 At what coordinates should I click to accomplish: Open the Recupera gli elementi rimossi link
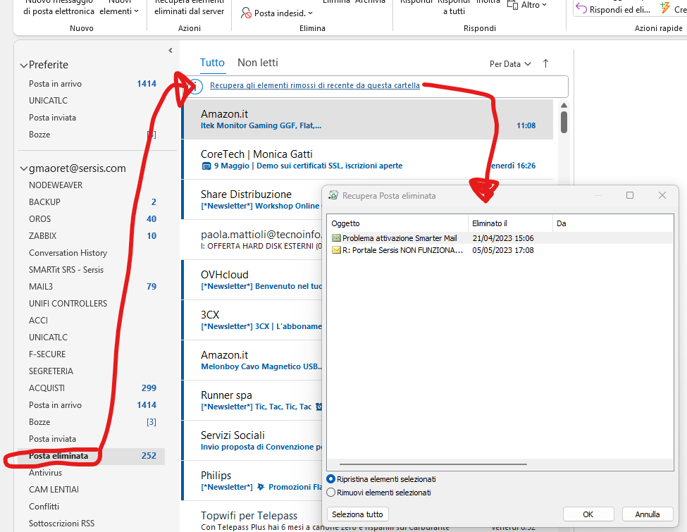tap(314, 85)
